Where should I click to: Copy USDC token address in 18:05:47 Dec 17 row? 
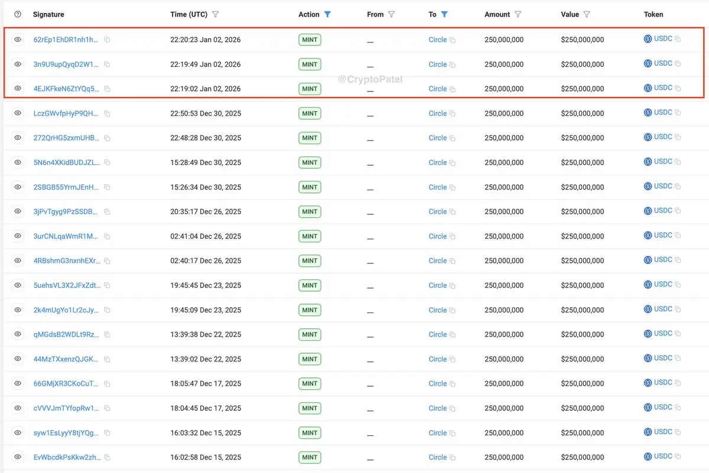click(x=678, y=383)
